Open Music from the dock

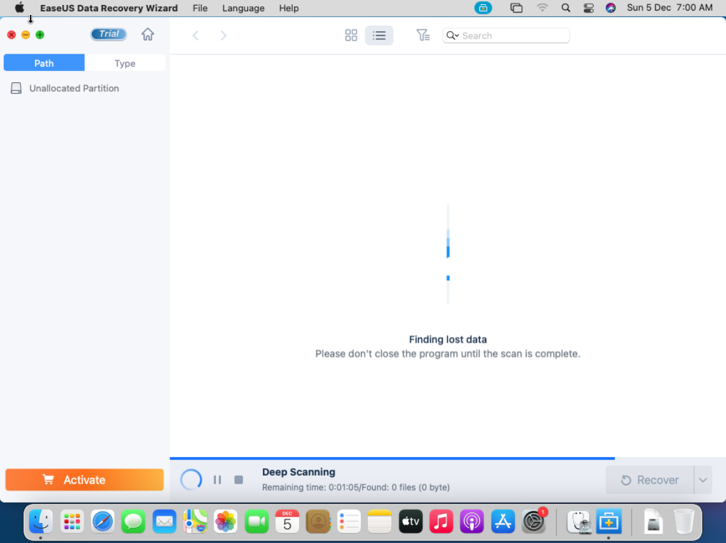441,522
